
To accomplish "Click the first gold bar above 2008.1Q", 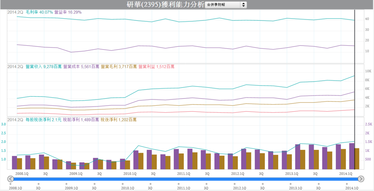I will click(x=19, y=164).
